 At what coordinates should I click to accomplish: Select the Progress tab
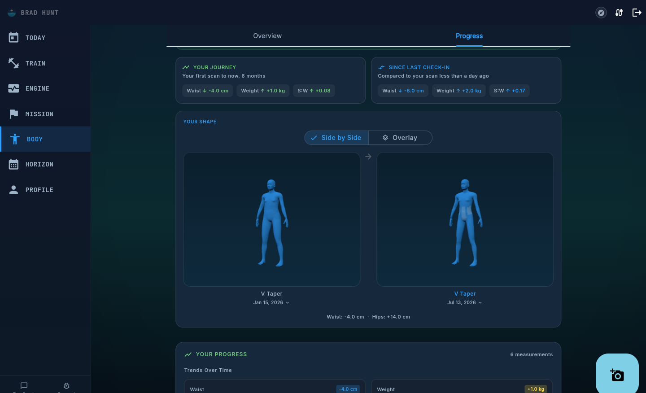tap(469, 36)
